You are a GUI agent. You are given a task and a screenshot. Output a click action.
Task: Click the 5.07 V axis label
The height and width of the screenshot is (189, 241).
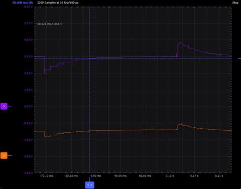pos(28,23)
